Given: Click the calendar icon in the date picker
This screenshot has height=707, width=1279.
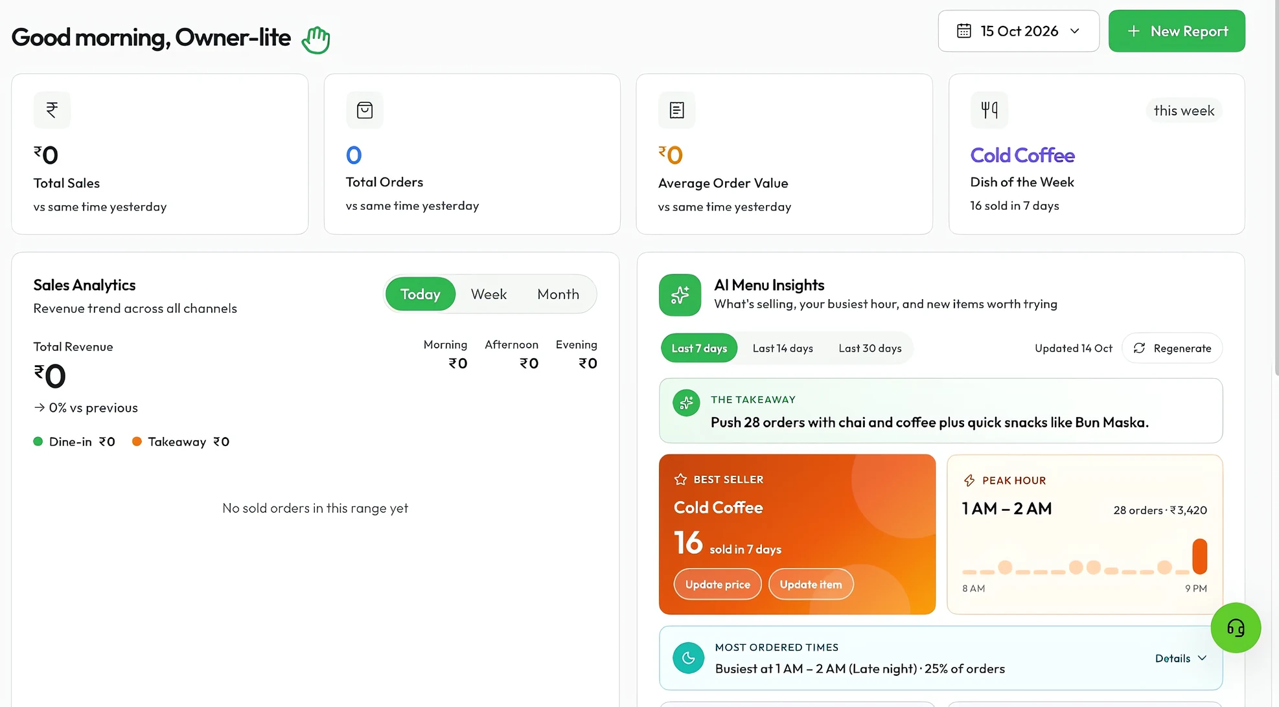Looking at the screenshot, I should pos(964,31).
